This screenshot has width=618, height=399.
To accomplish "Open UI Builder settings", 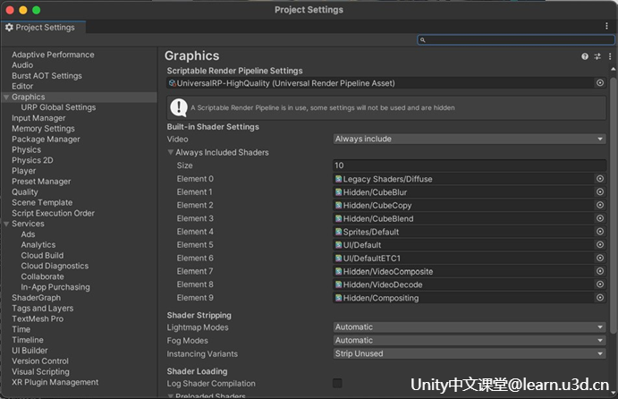I will coord(30,350).
